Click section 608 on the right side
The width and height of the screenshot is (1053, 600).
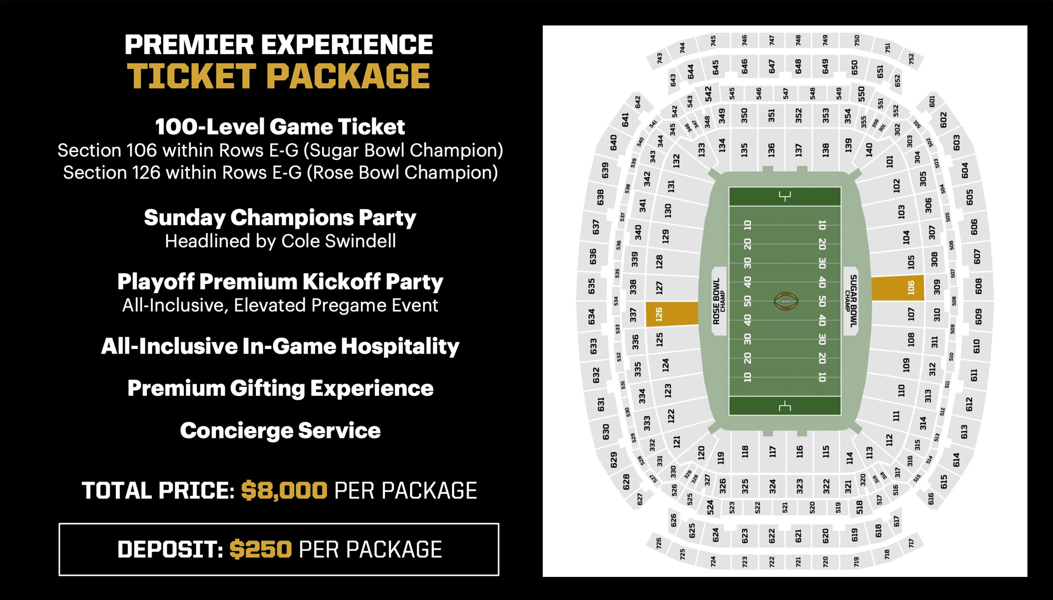point(978,286)
